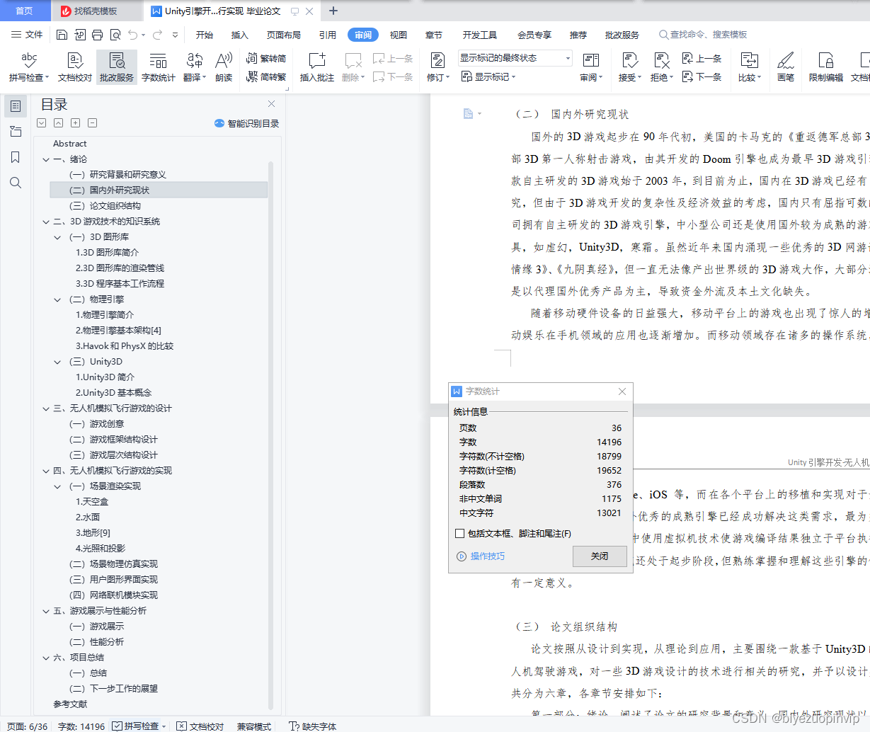Open 限制编辑 restrict editing
The height and width of the screenshot is (732, 870).
[826, 67]
